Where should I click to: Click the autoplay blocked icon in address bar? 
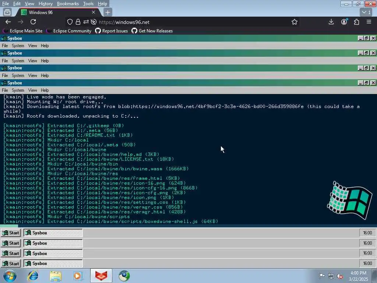[x=94, y=22]
